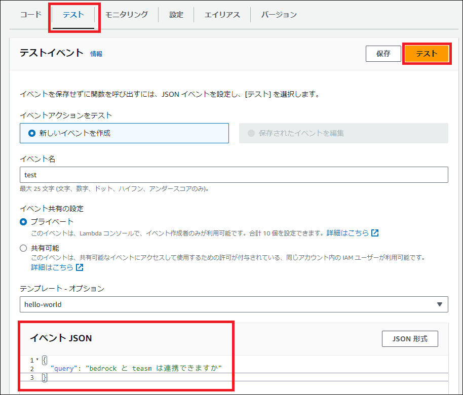The width and height of the screenshot is (463, 395).
Task: Open 情報 link next to テストイベント
Action: coord(96,54)
